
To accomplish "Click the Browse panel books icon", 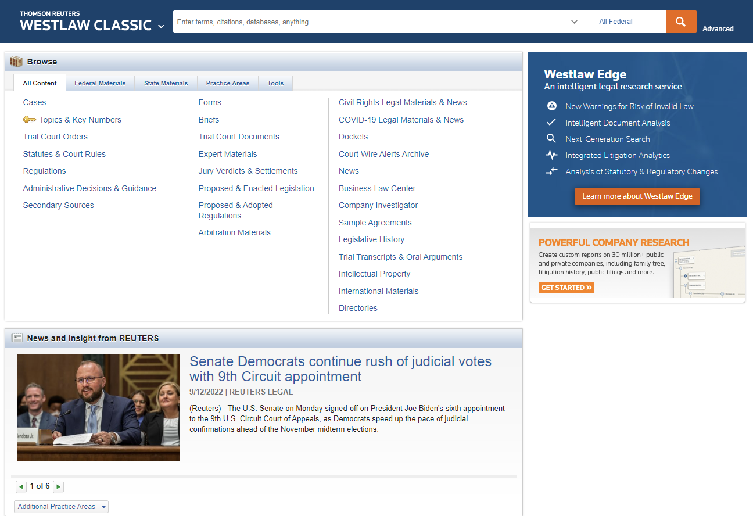I will [16, 62].
